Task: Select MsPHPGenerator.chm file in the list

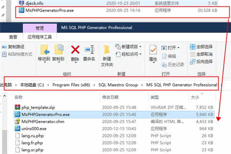Action: click(43, 122)
